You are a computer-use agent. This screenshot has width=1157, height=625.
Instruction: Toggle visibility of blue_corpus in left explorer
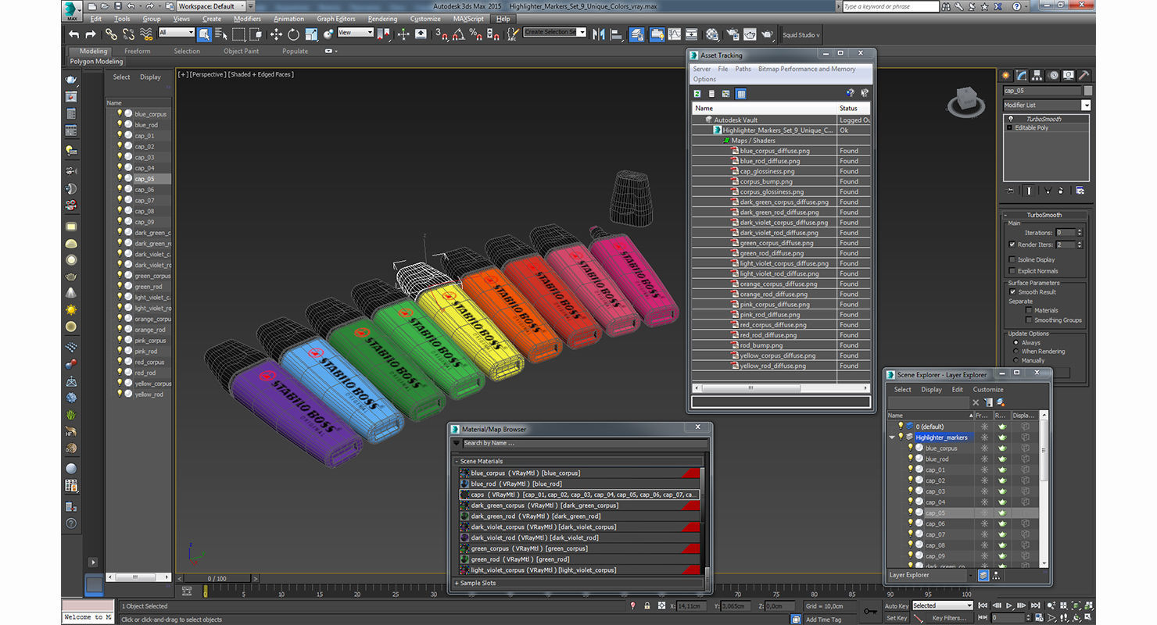(120, 113)
